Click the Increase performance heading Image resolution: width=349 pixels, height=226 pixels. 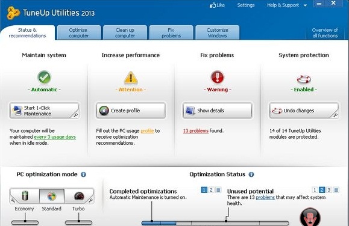coord(131,55)
